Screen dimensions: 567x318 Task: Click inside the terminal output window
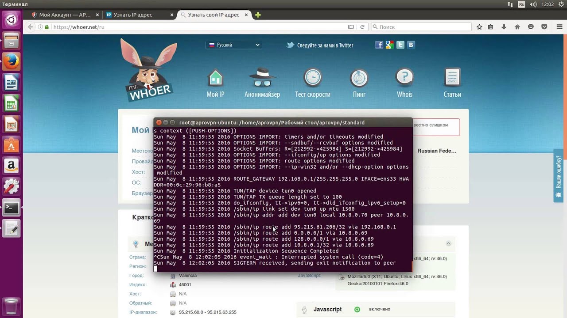pyautogui.click(x=283, y=199)
